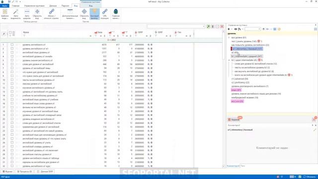Click the left arrow in groups toolbar
318x179 pixels.
point(267,29)
